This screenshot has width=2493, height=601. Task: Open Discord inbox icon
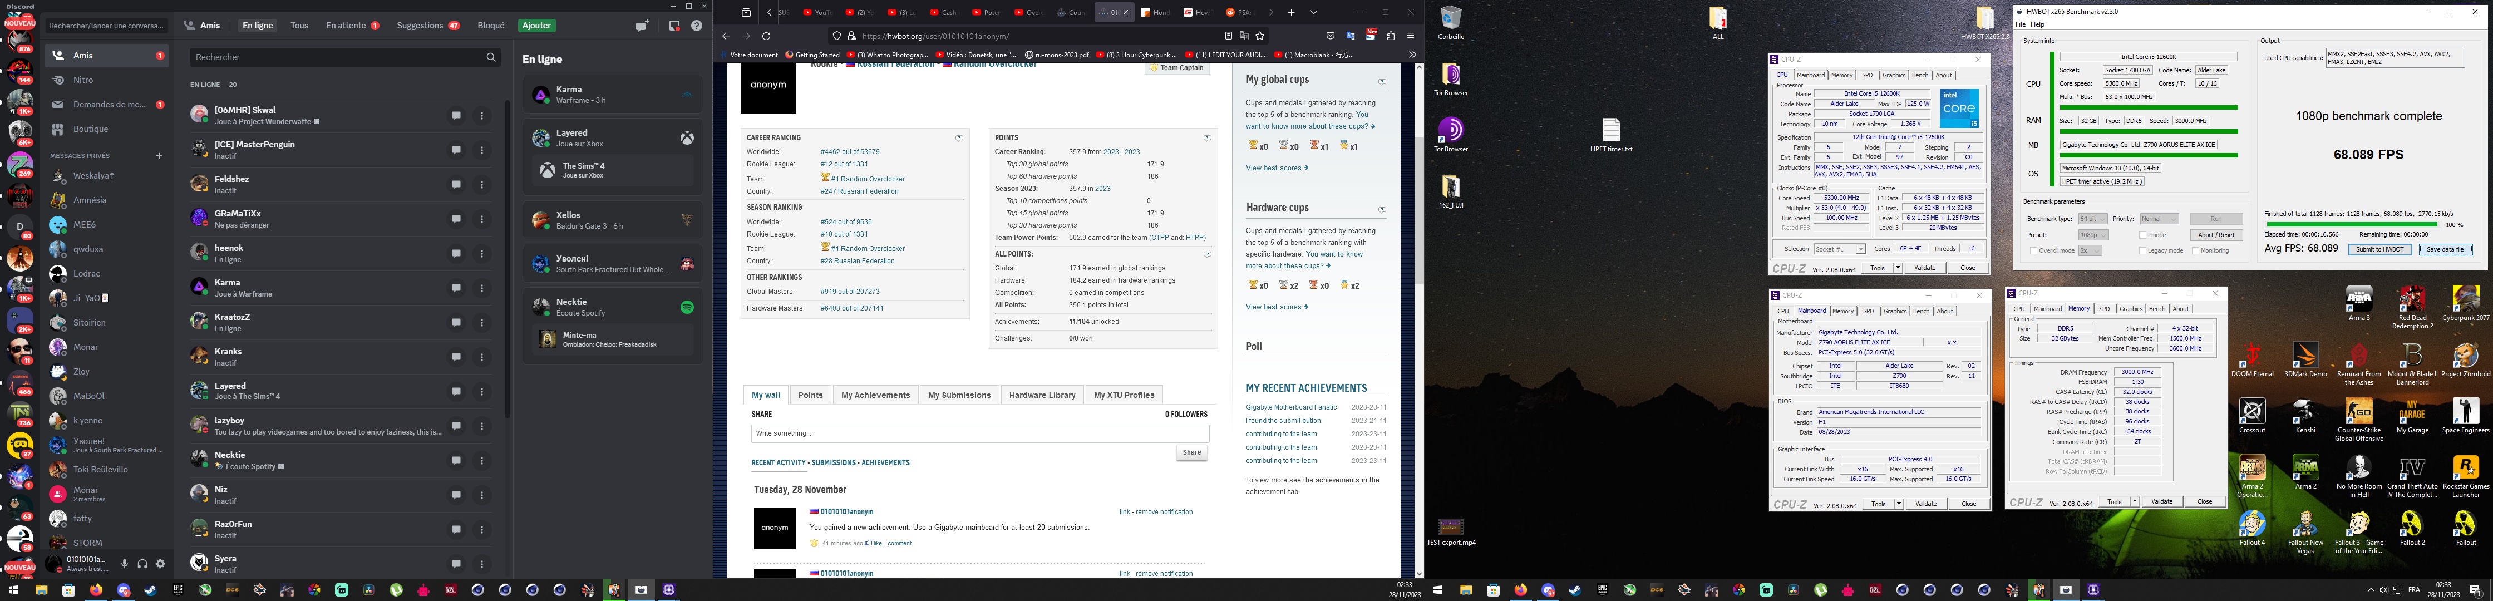[x=674, y=26]
